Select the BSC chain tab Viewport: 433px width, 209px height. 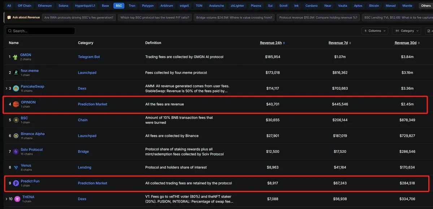point(119,5)
